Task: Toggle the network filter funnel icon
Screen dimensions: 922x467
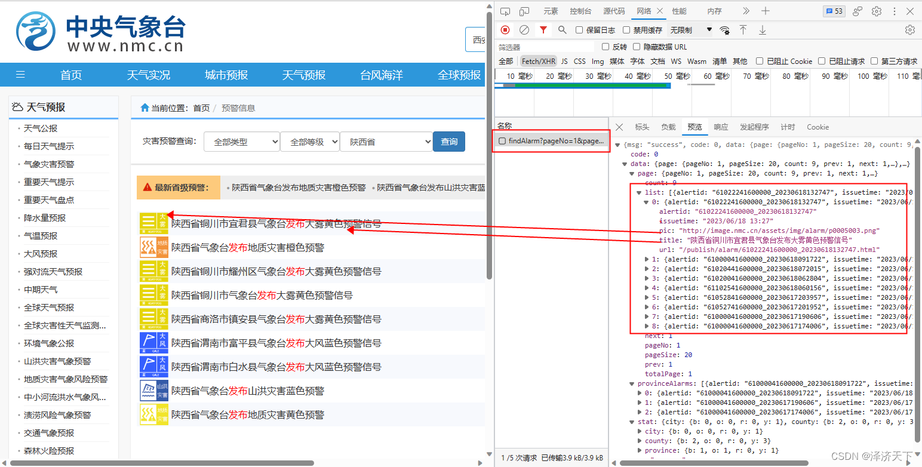Action: 543,30
